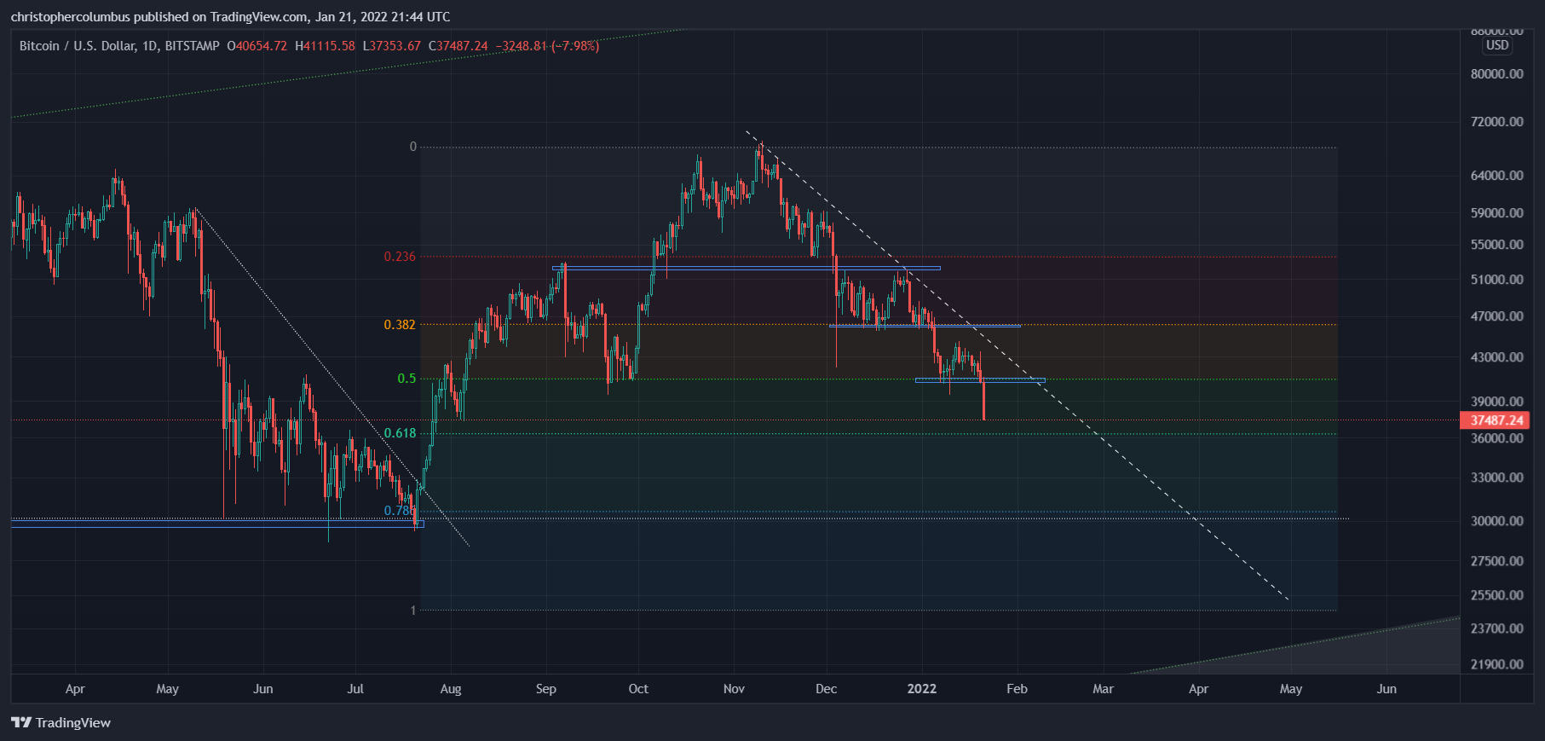Click the 30000.00 price scale label
1545x741 pixels.
1496,521
